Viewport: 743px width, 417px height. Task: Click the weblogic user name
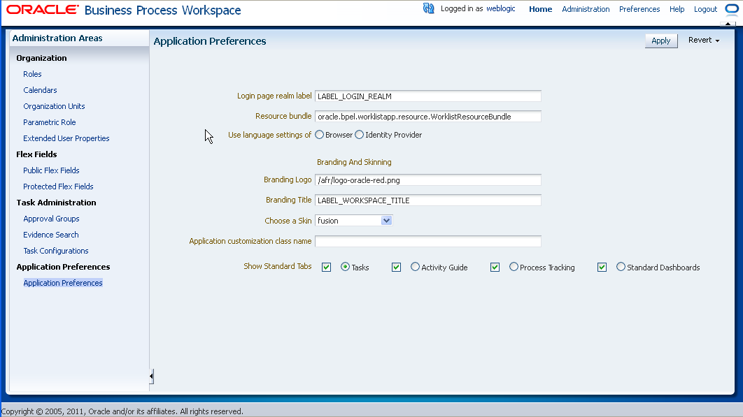500,8
